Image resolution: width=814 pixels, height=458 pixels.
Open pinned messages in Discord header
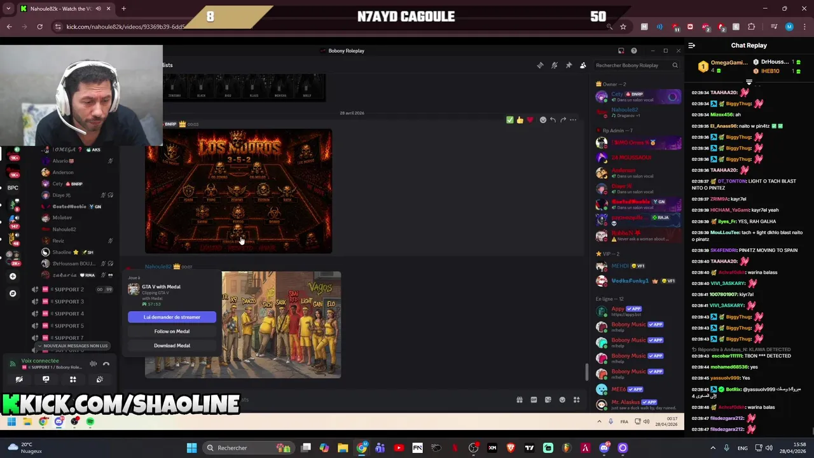coord(569,65)
